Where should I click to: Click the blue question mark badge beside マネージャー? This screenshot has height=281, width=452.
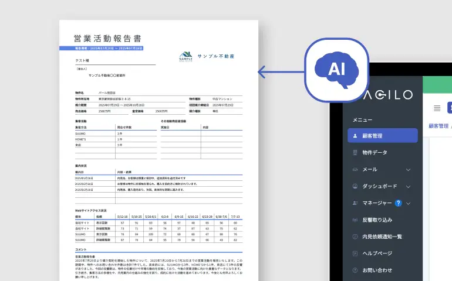point(398,203)
